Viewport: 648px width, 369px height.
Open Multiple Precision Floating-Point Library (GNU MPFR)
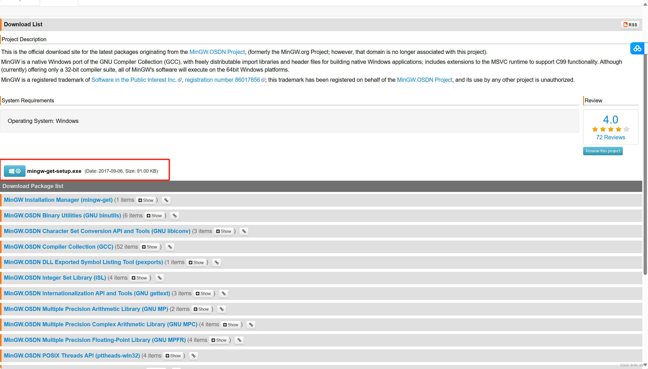95,340
